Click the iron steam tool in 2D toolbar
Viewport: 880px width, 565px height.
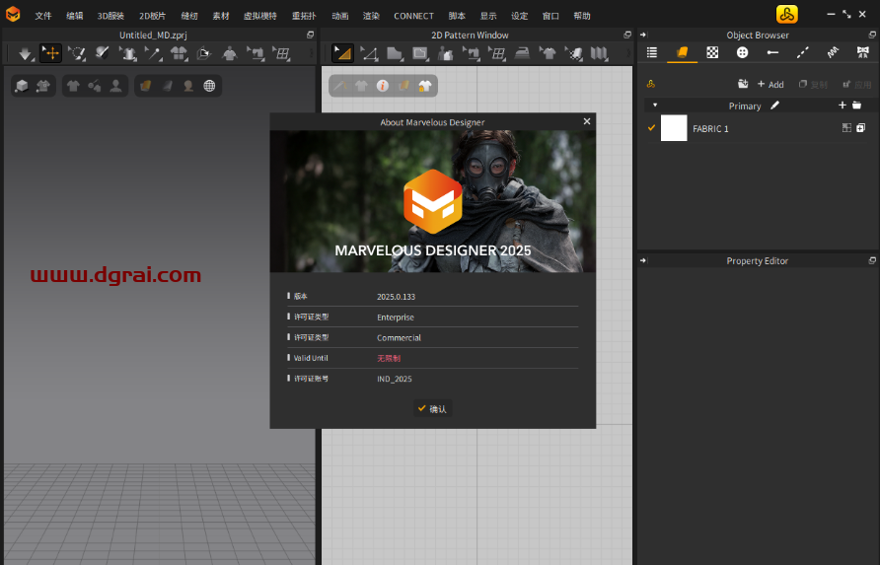(523, 53)
